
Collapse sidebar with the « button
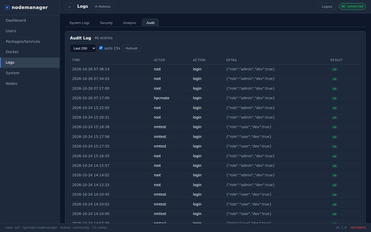(x=69, y=6)
